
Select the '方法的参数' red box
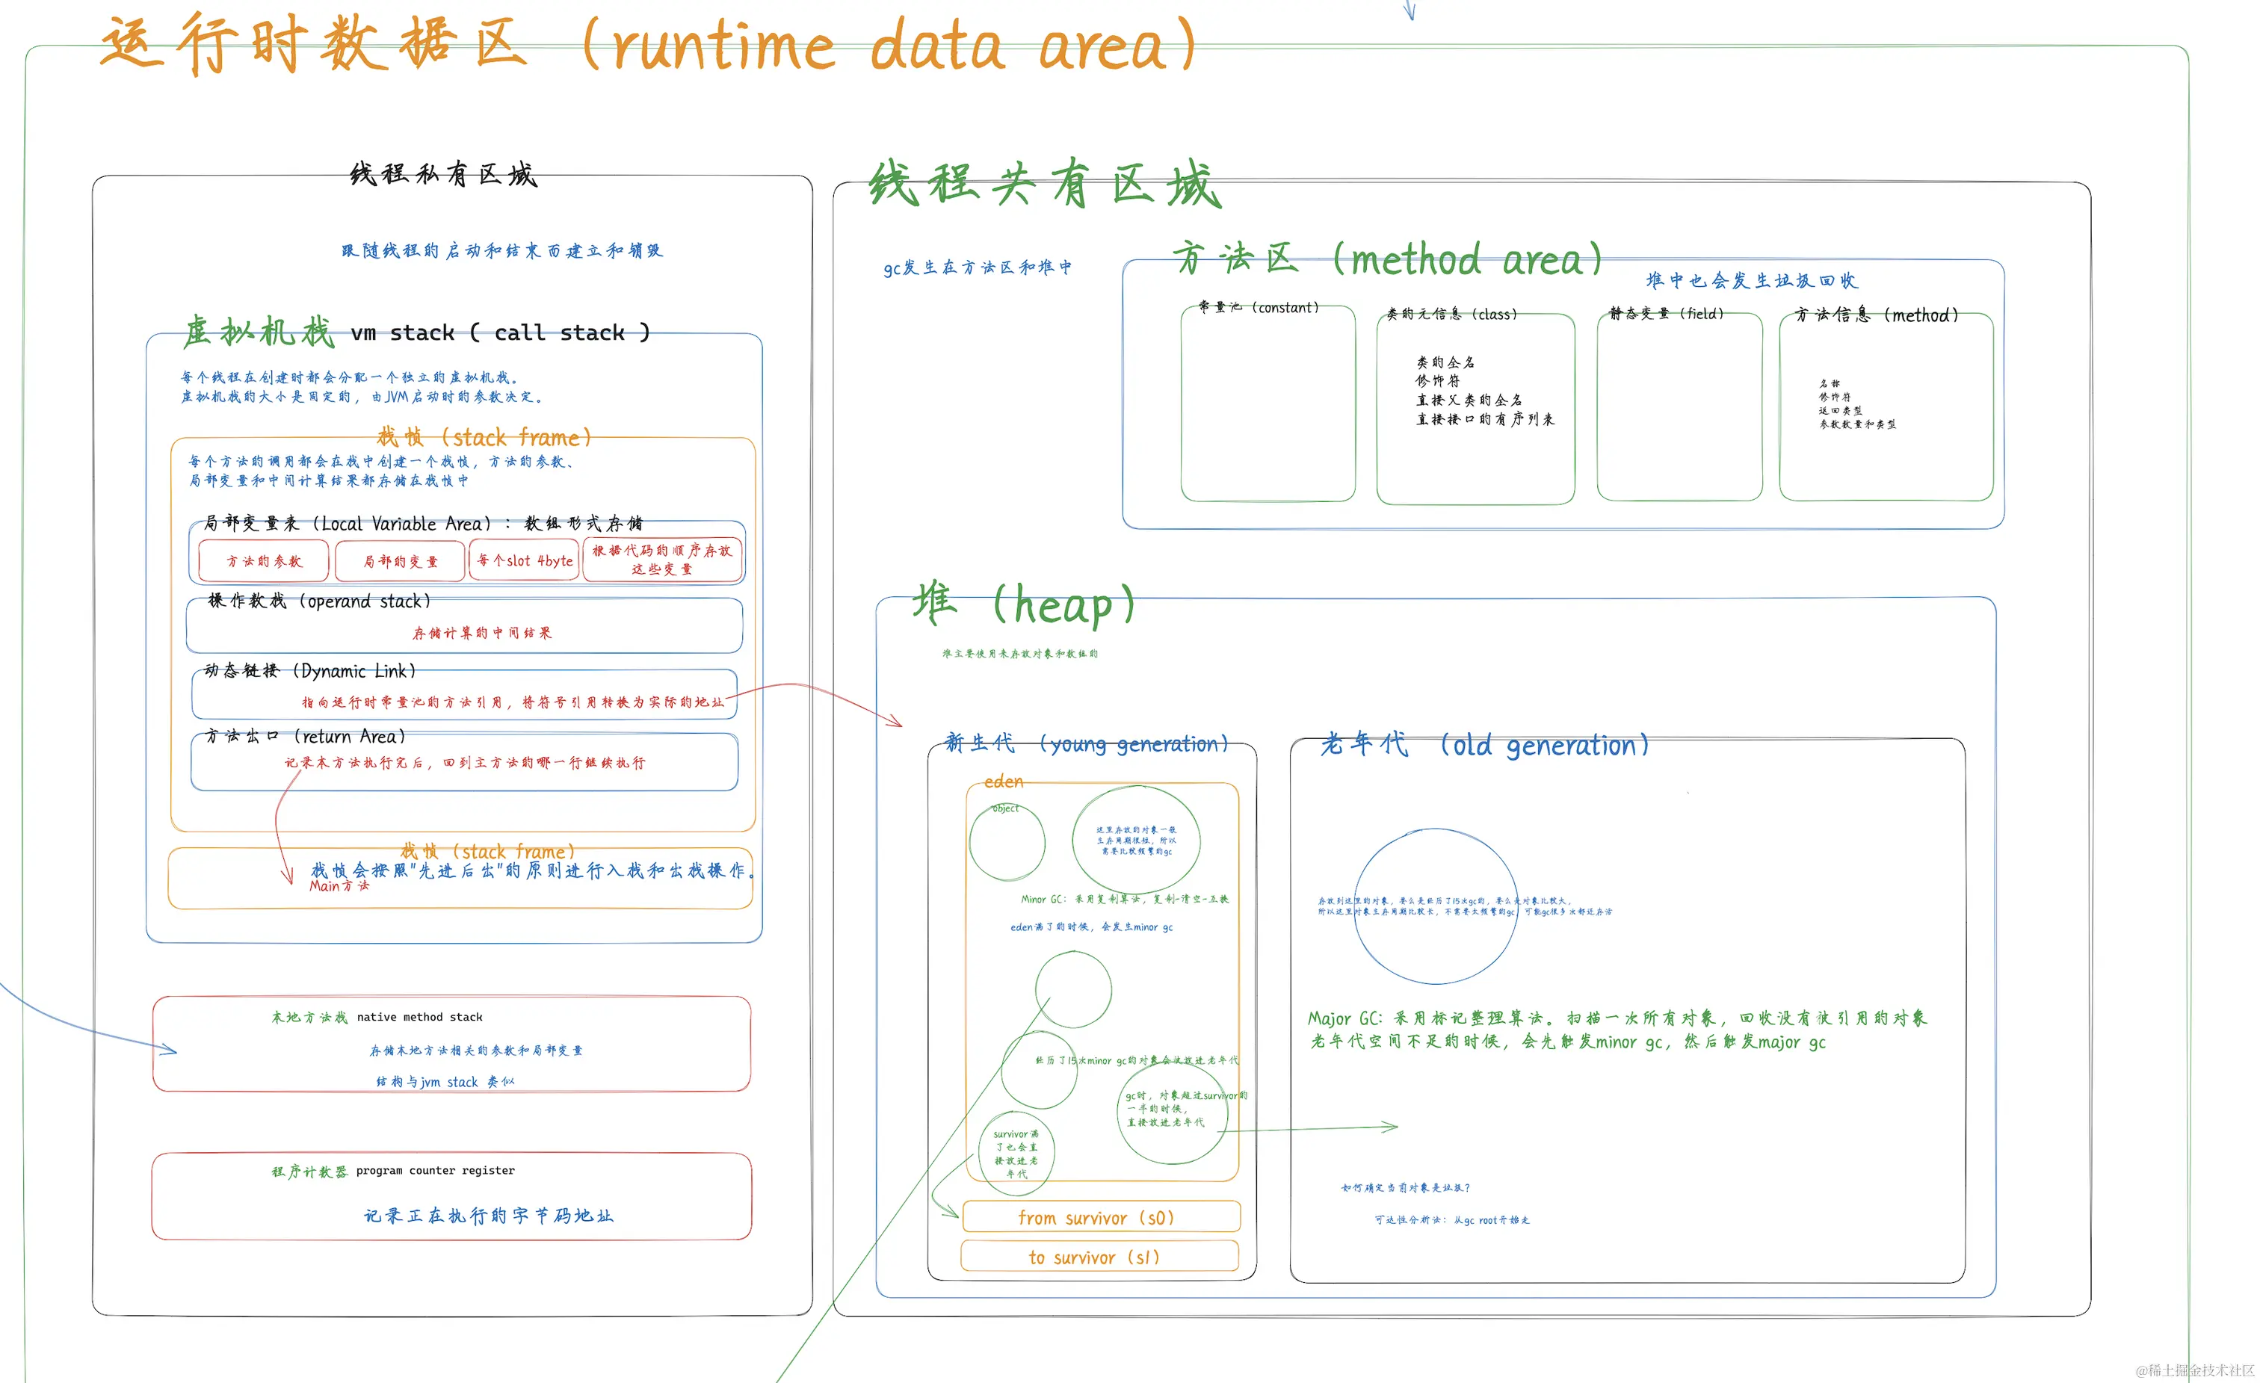coord(264,560)
